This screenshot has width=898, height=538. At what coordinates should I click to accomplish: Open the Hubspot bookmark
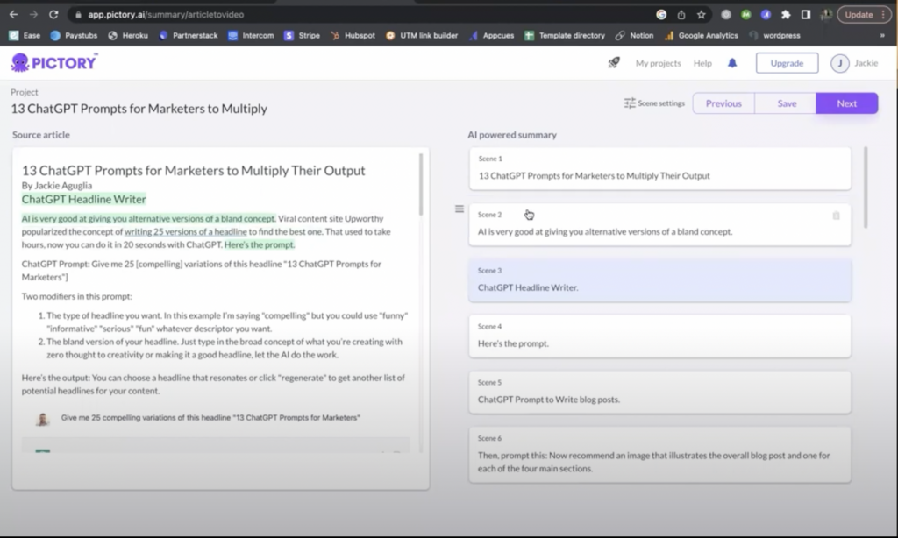click(353, 35)
